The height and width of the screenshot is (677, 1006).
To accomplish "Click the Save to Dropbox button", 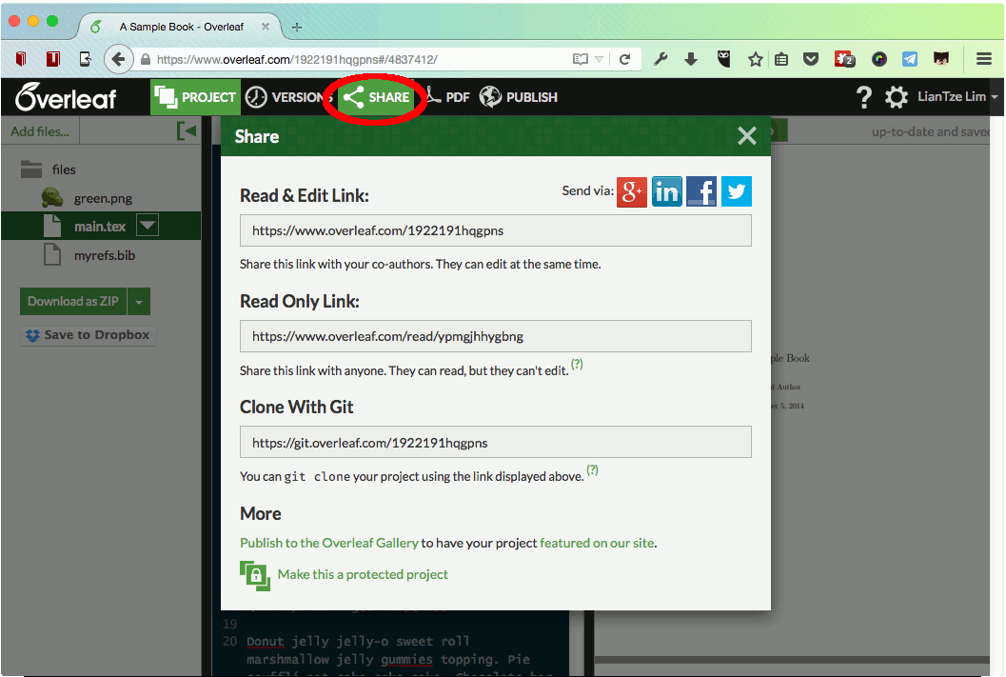I will pyautogui.click(x=88, y=335).
